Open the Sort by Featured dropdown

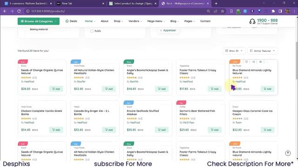(263, 51)
